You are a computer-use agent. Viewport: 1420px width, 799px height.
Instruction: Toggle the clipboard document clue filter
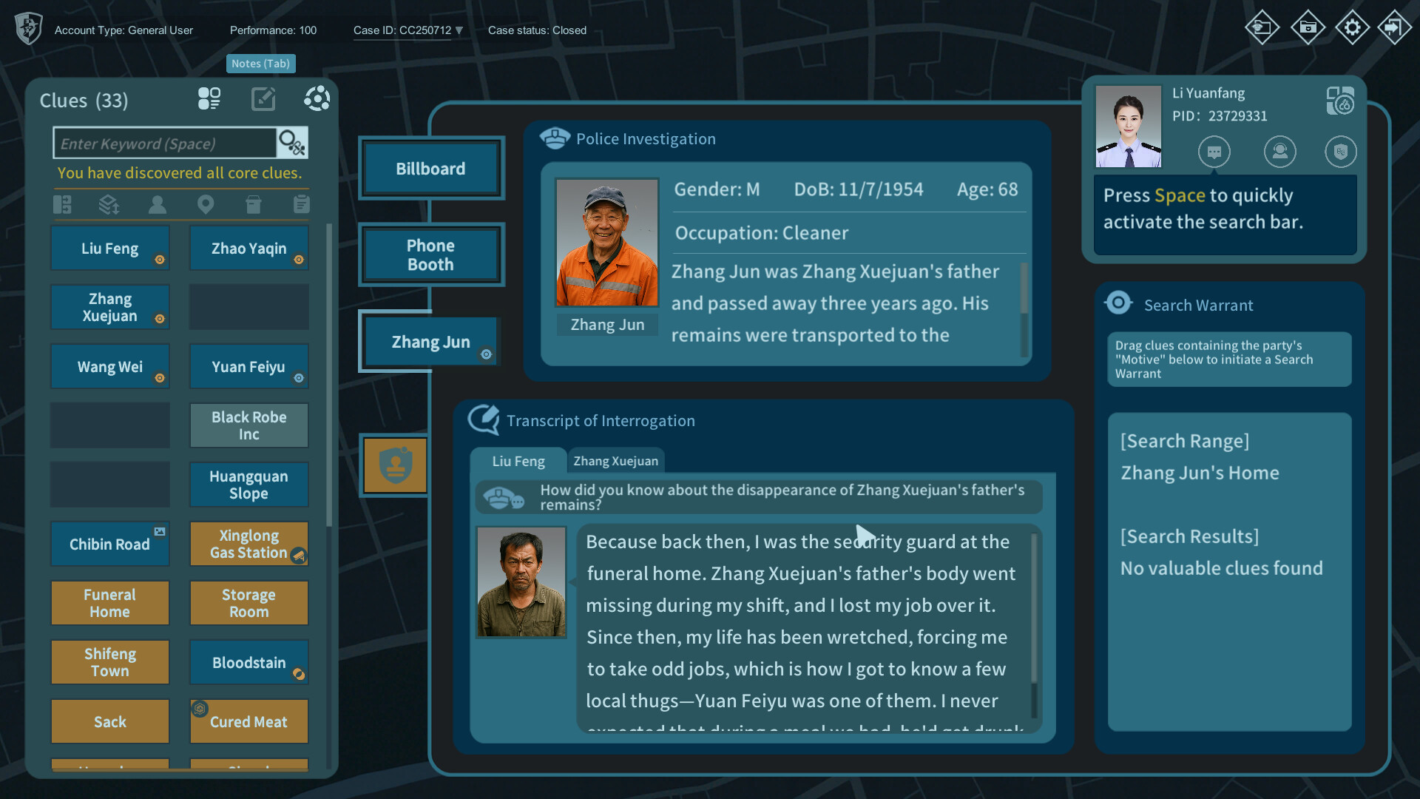coord(301,204)
